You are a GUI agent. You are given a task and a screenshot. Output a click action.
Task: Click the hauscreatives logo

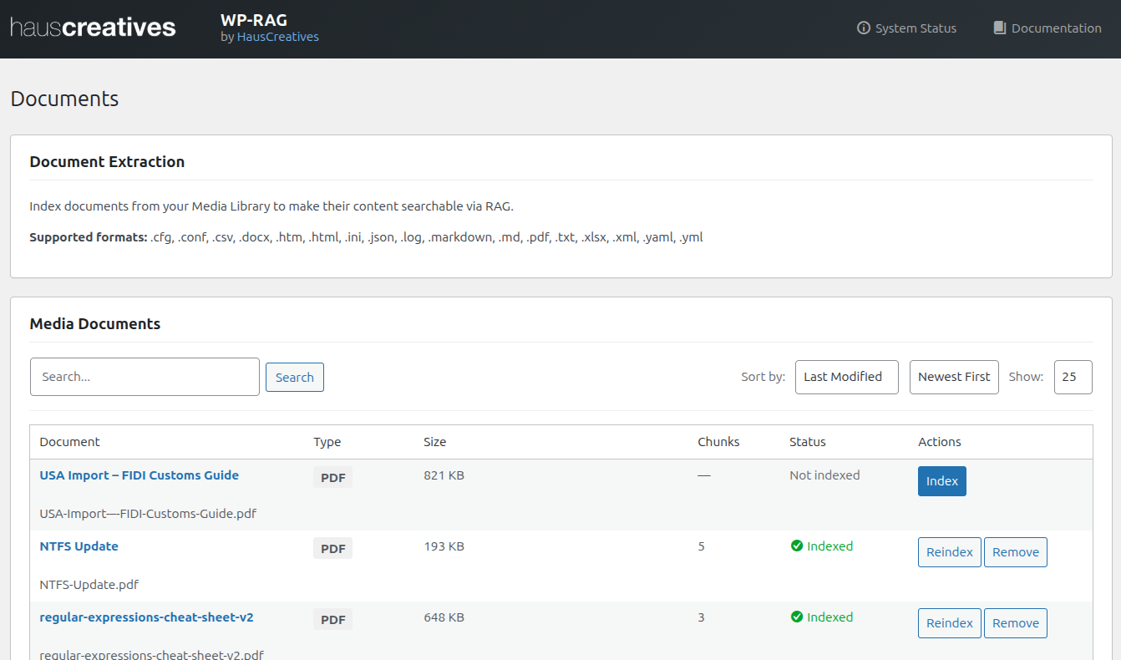click(93, 28)
